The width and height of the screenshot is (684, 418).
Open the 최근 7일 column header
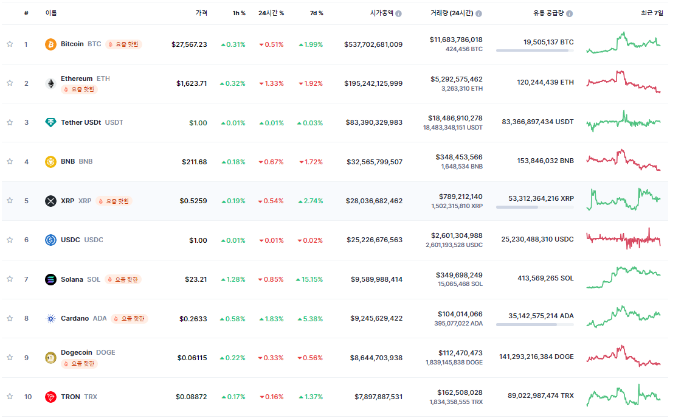click(x=652, y=13)
